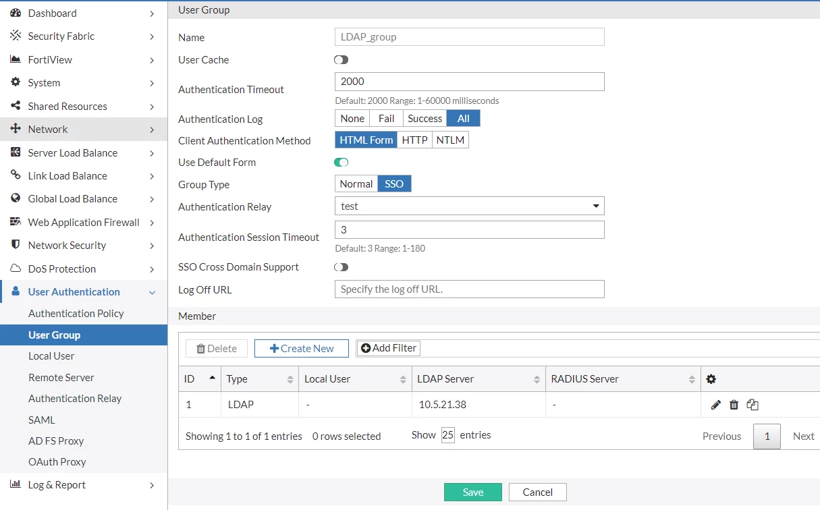
Task: Click the Save button
Action: (473, 492)
